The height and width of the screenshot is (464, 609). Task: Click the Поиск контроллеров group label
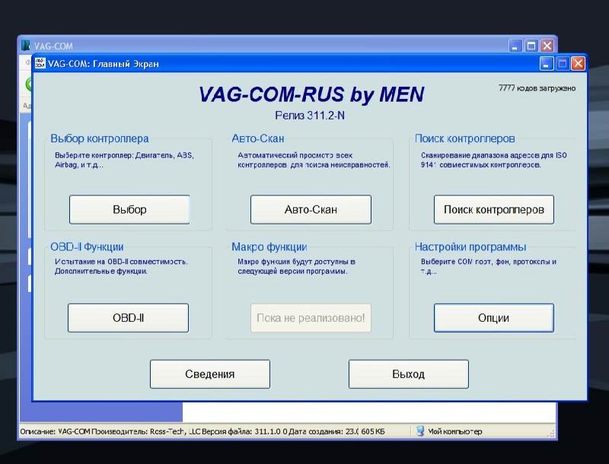(x=465, y=138)
